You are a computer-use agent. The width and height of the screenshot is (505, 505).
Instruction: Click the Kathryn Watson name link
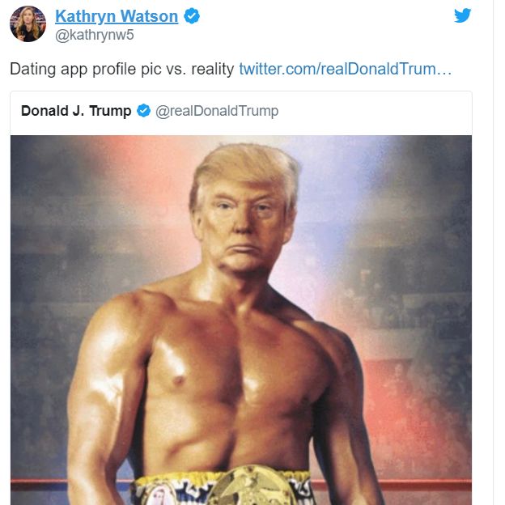click(x=117, y=16)
